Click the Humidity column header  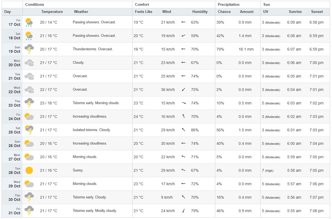pos(200,12)
